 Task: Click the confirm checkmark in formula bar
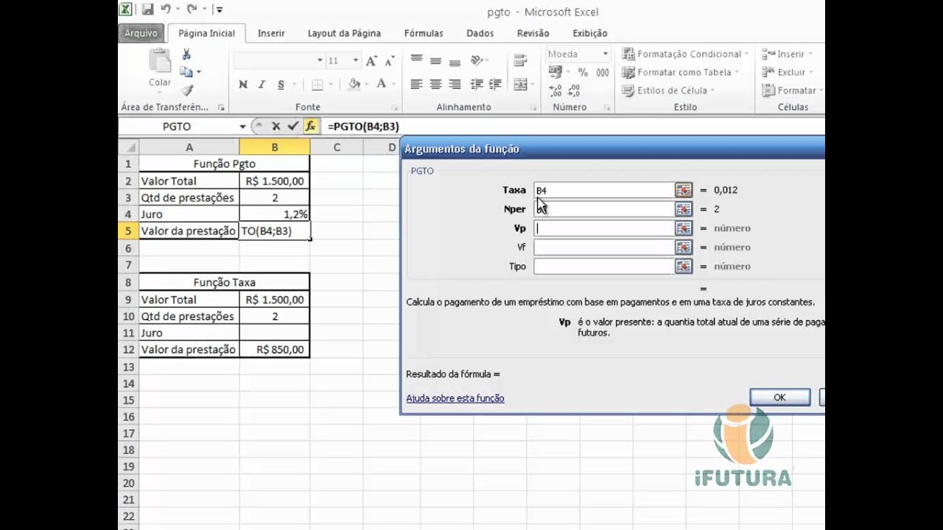coord(292,127)
